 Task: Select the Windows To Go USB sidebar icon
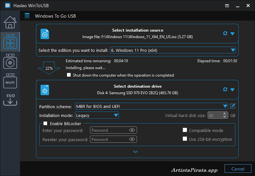coord(10,42)
